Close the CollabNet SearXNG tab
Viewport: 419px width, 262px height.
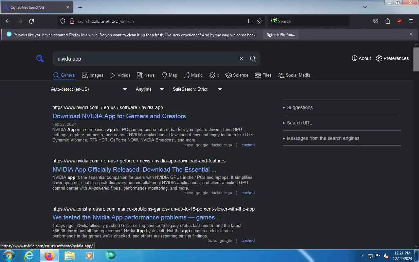68,7
